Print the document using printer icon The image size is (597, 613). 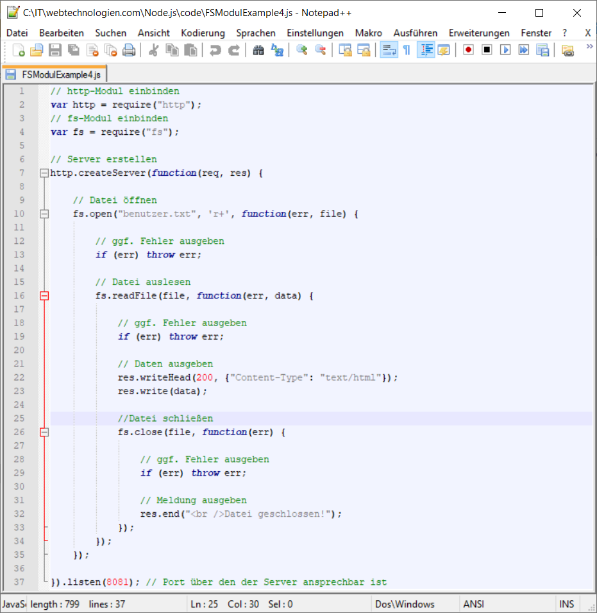pyautogui.click(x=130, y=50)
